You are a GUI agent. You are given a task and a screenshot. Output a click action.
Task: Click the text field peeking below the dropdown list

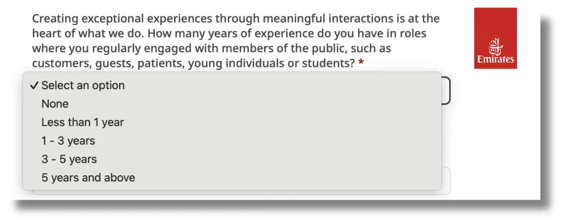[446, 181]
